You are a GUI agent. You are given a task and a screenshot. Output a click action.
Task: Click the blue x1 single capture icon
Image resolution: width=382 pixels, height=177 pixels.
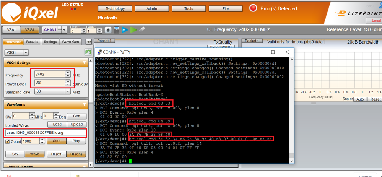click(x=125, y=30)
